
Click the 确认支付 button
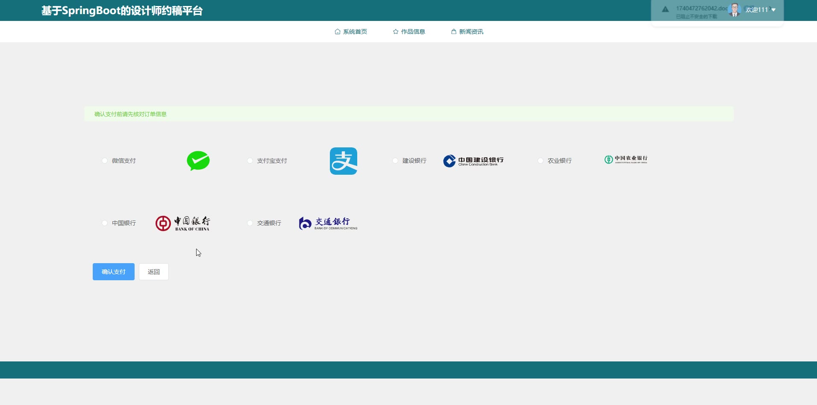(114, 272)
